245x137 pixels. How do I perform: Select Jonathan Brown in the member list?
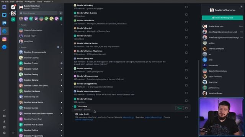222,93
